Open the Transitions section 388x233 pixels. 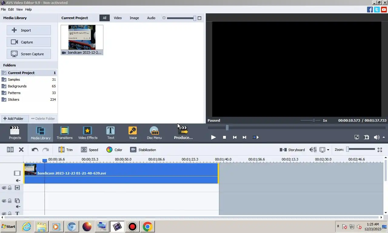pyautogui.click(x=65, y=133)
